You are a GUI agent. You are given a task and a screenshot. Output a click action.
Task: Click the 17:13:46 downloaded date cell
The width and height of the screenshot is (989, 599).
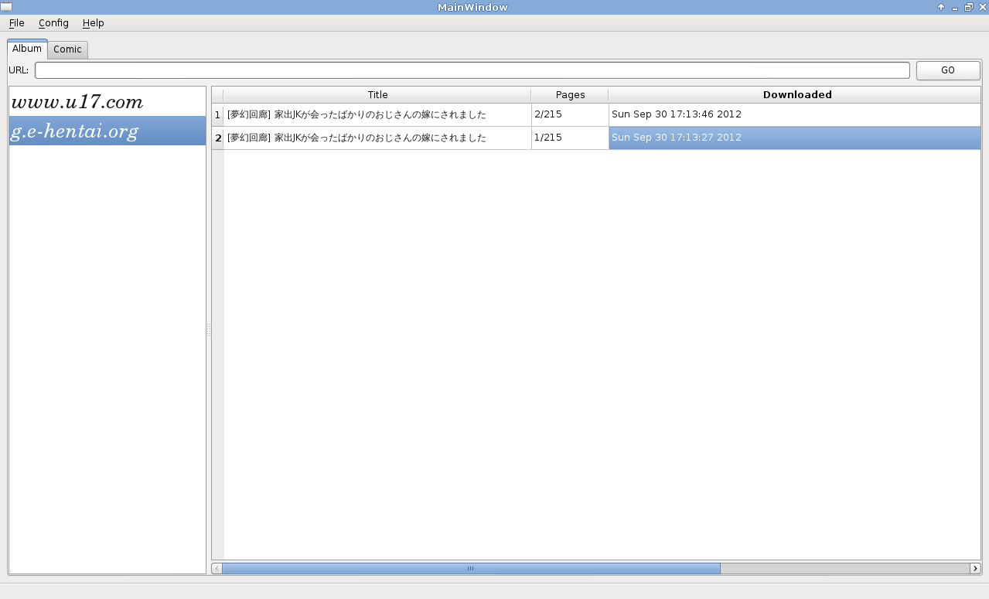795,114
